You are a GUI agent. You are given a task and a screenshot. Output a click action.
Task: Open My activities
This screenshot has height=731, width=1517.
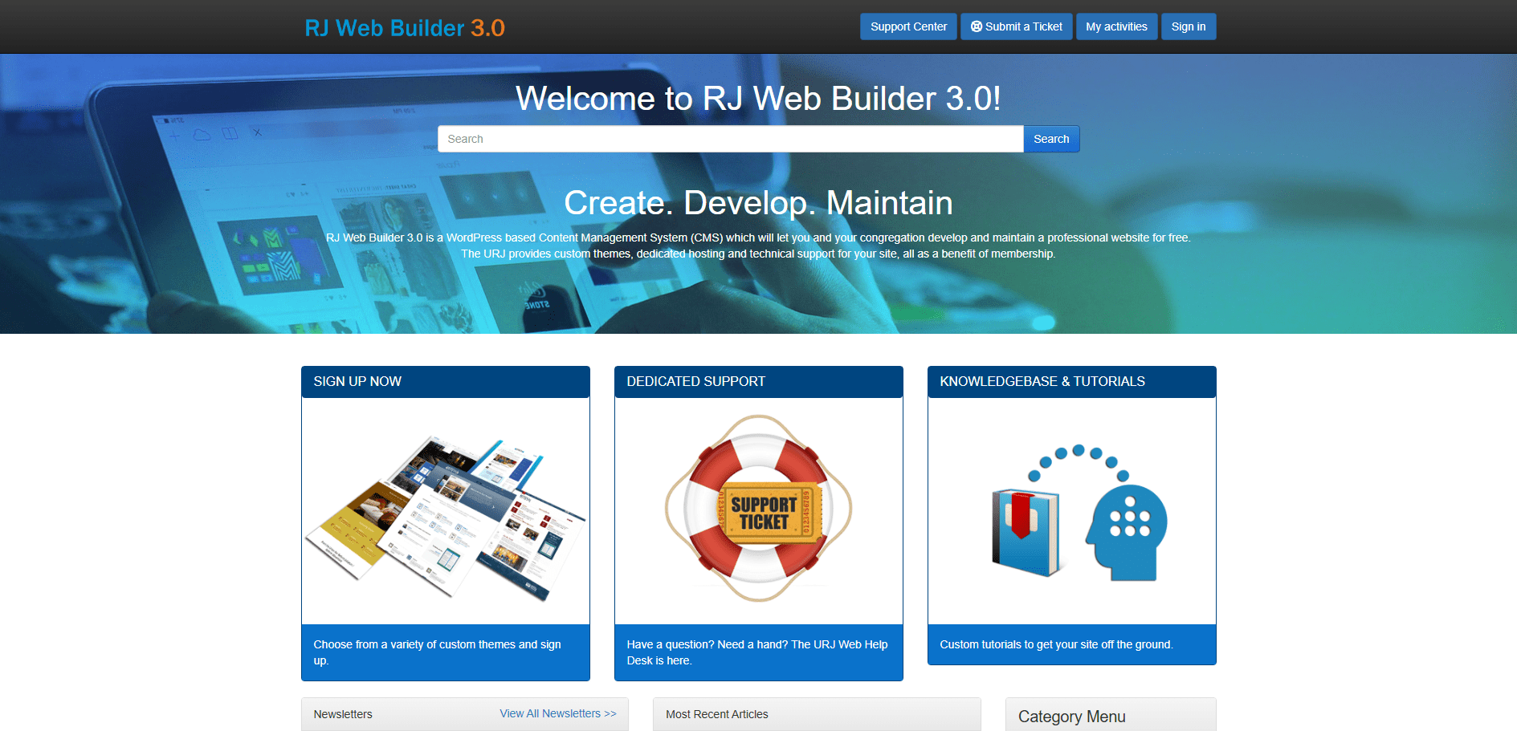pos(1115,26)
